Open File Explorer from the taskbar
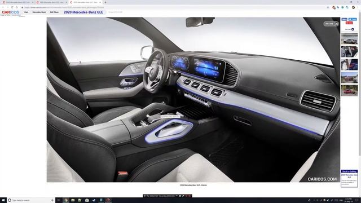Image resolution: width=361 pixels, height=203 pixels. click(x=73, y=200)
